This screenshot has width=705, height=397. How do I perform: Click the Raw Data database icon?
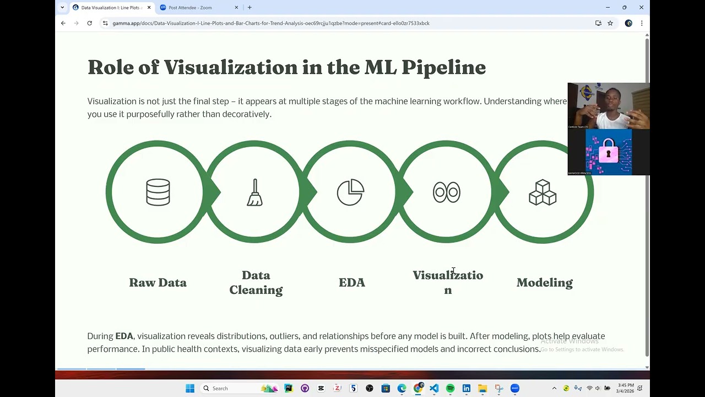(x=158, y=192)
